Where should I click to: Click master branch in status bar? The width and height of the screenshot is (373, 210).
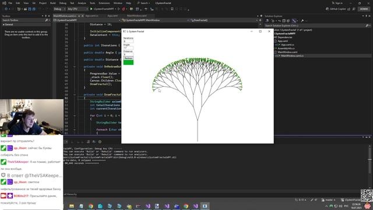[x=329, y=199]
